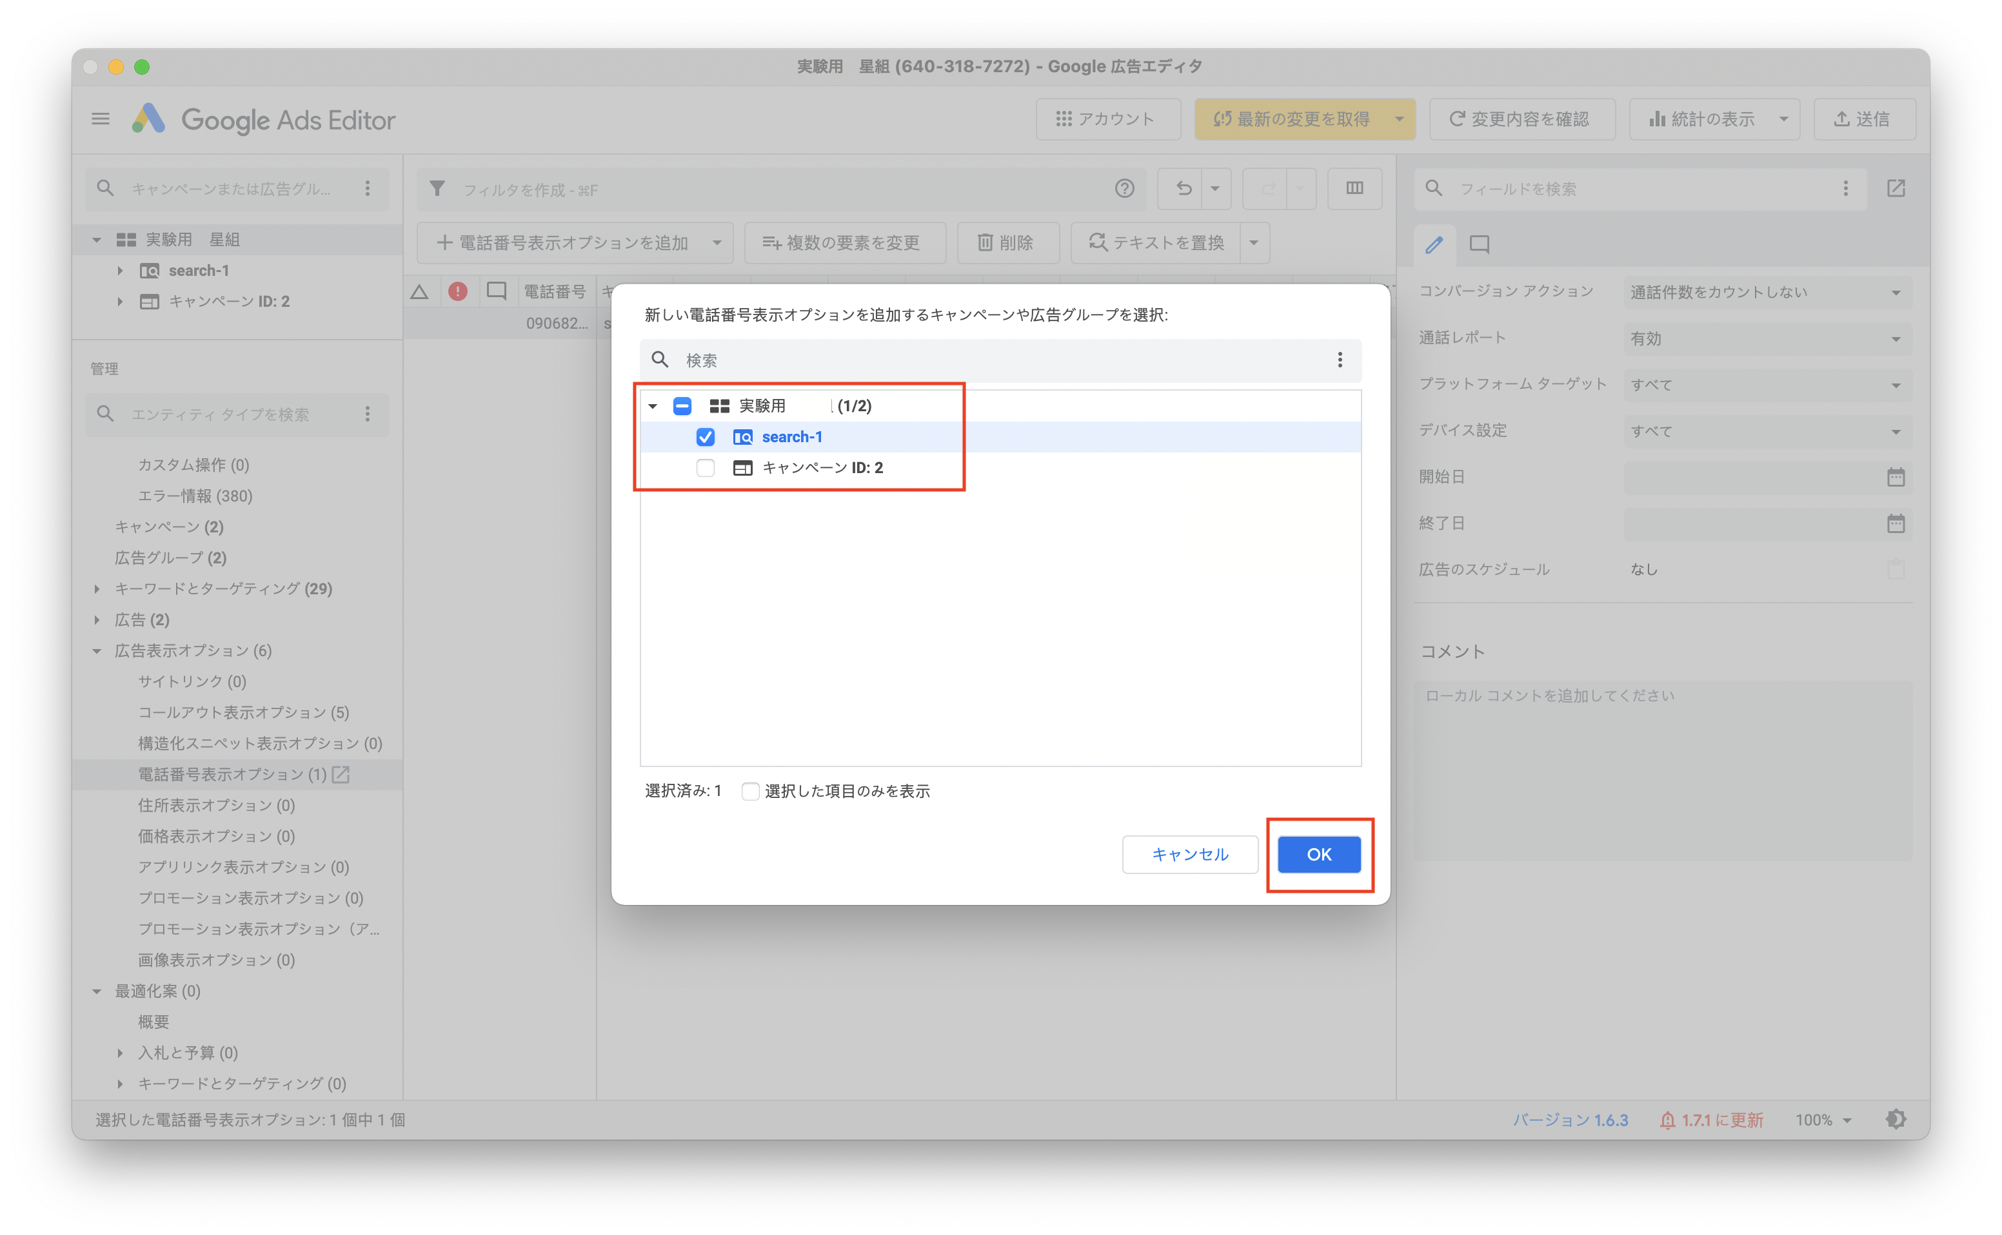Click the columns layout icon
Screen dimensions: 2002x1235
pos(1354,189)
